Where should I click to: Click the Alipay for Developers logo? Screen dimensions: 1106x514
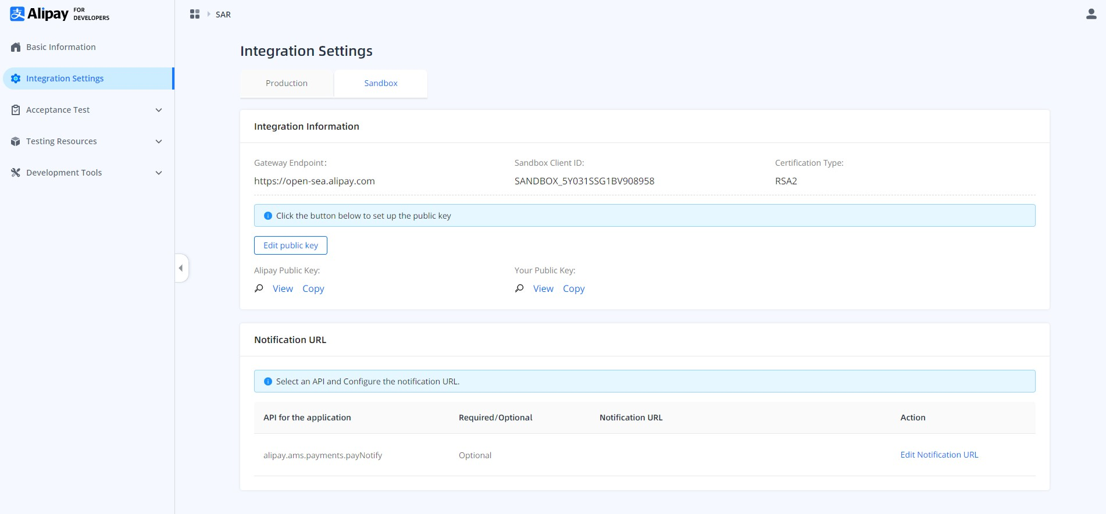click(59, 14)
